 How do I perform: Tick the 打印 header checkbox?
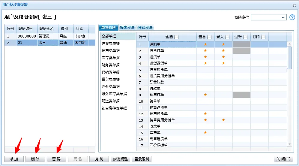tap(263, 37)
